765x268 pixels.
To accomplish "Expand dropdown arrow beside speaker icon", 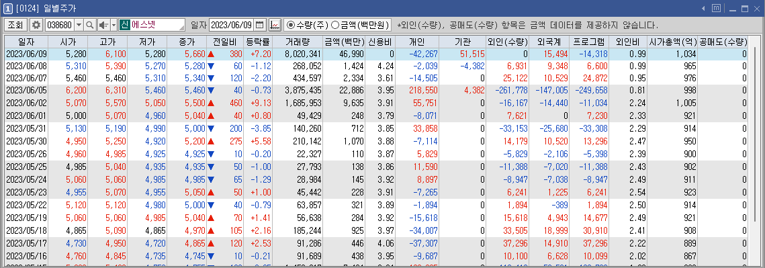I will (114, 24).
